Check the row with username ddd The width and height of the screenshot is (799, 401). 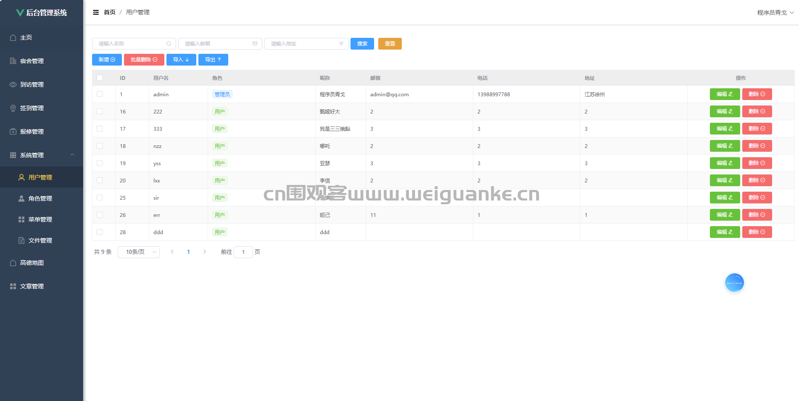click(100, 232)
